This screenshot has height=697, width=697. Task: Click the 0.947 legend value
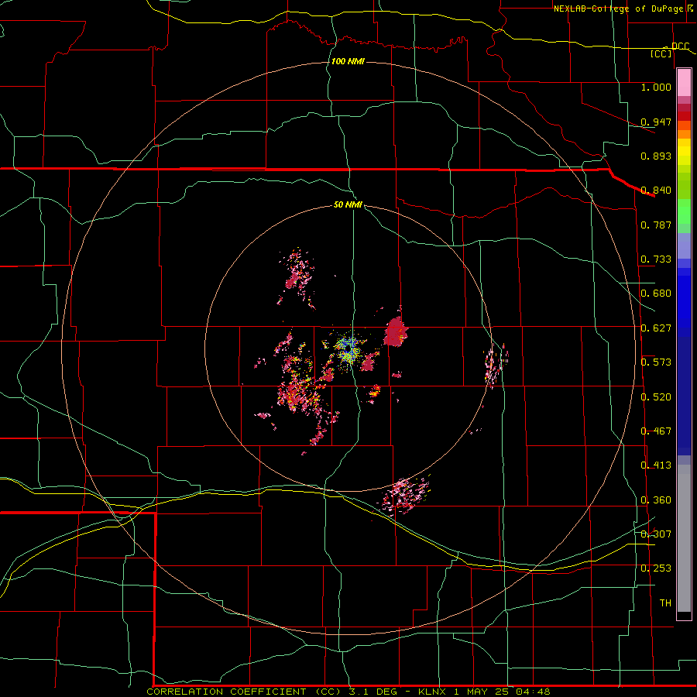coord(656,122)
